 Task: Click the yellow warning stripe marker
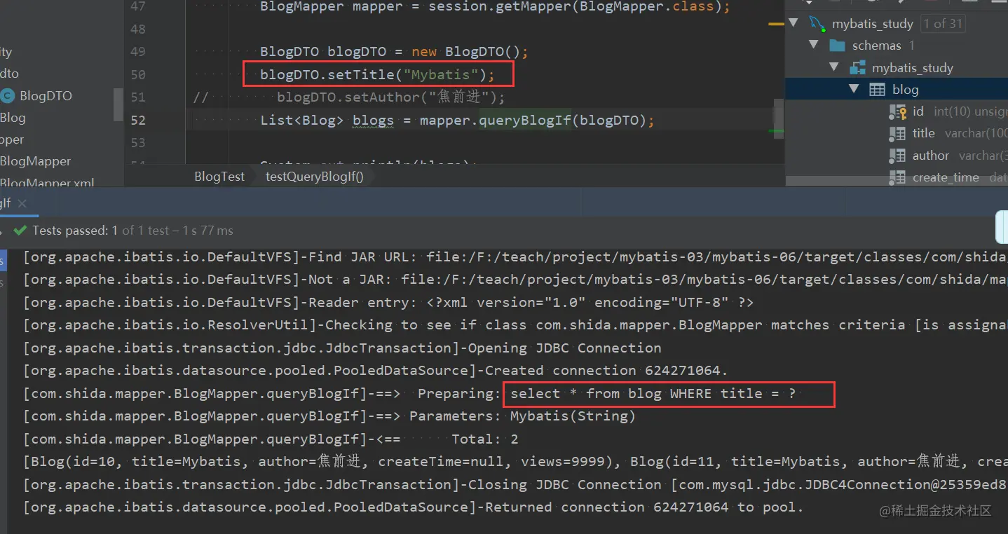click(x=776, y=24)
